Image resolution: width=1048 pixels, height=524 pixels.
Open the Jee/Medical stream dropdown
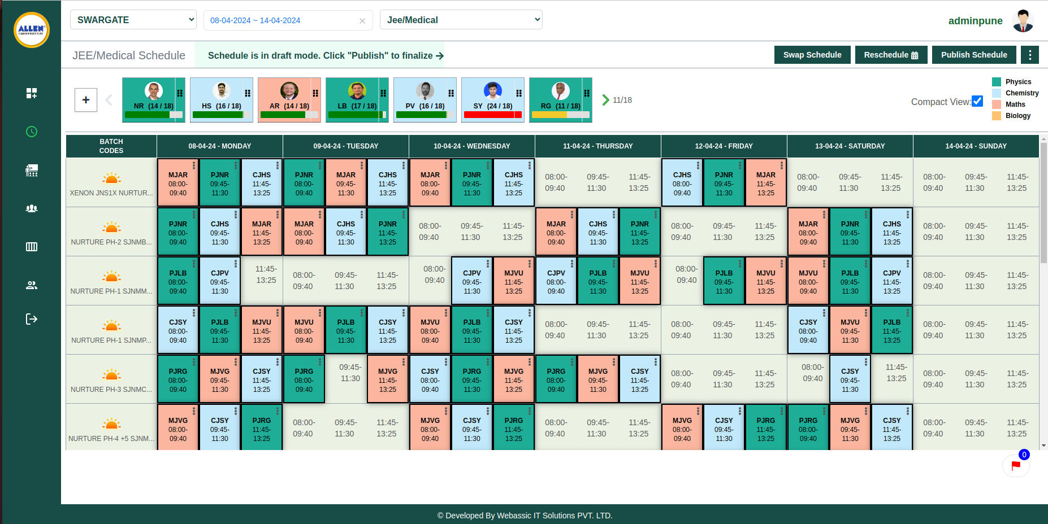[461, 20]
